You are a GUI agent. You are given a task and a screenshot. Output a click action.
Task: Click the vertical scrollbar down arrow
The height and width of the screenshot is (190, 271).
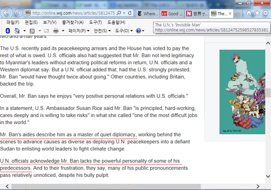point(268,176)
